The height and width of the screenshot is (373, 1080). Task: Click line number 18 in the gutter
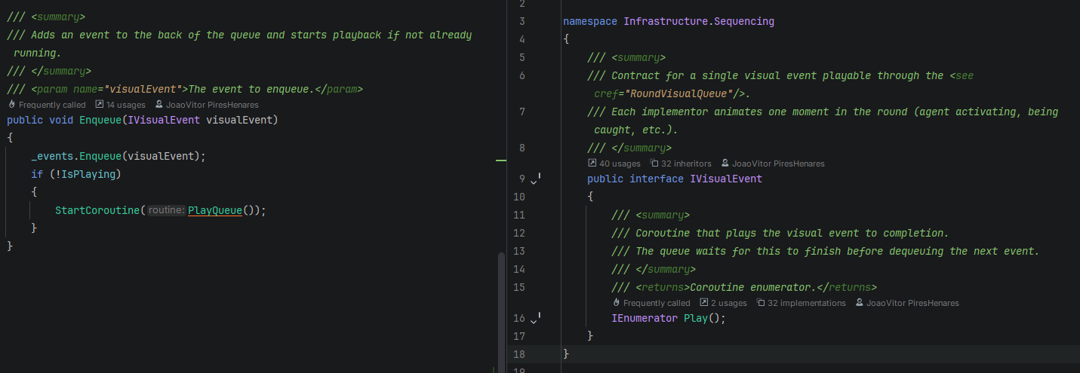[518, 354]
